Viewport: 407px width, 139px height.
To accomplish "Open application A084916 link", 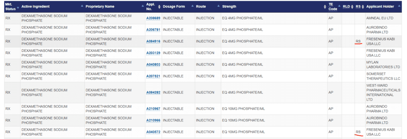I will coord(153,41).
